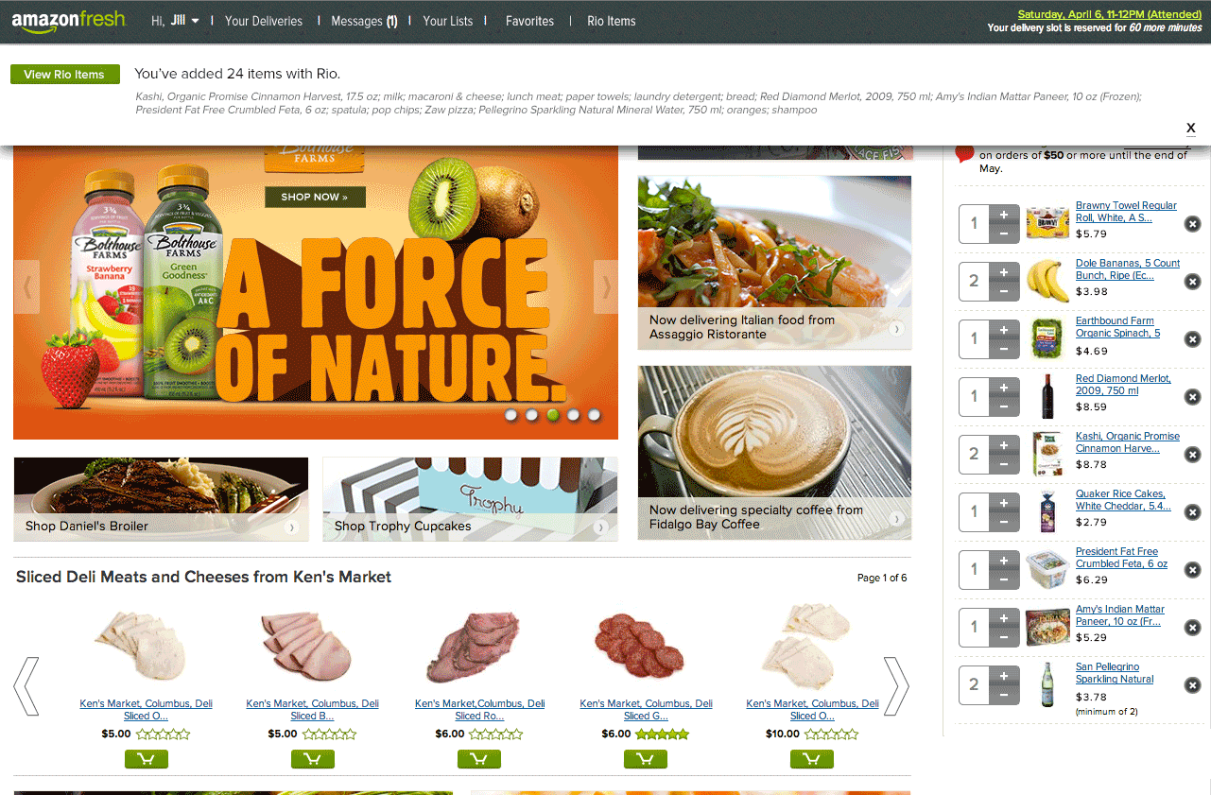
Task: Add first $5.00 Ken's Market Sliced O... to cart
Action: click(146, 759)
